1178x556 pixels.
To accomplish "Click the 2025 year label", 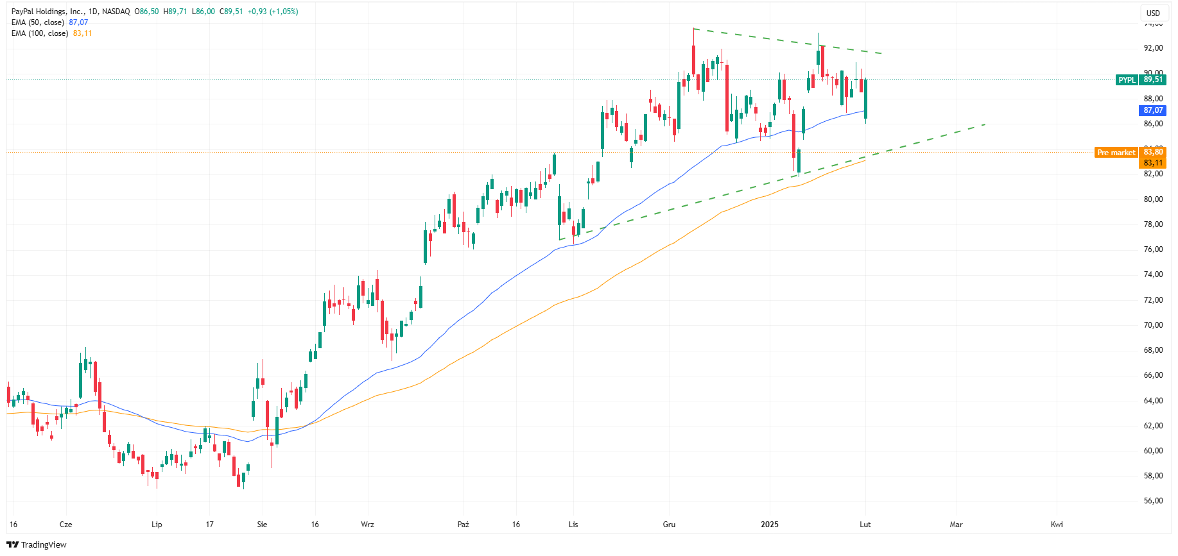I will (770, 525).
